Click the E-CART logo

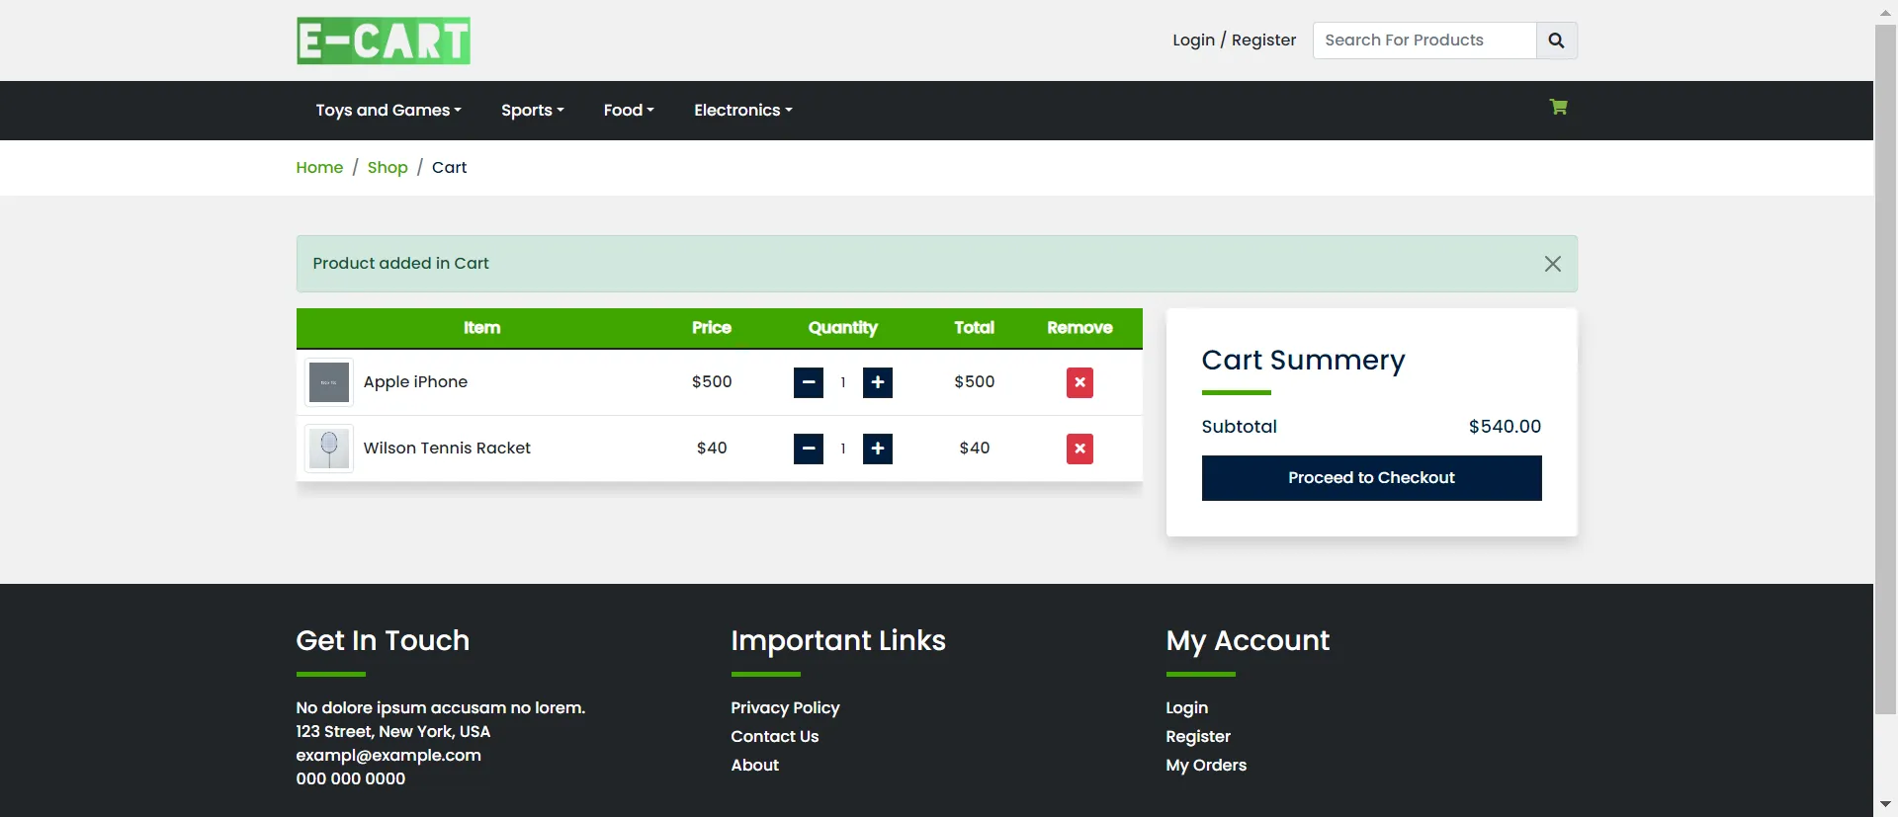coord(384,41)
